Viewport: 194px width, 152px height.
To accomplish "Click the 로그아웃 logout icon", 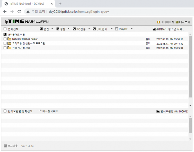I will (5, 146).
